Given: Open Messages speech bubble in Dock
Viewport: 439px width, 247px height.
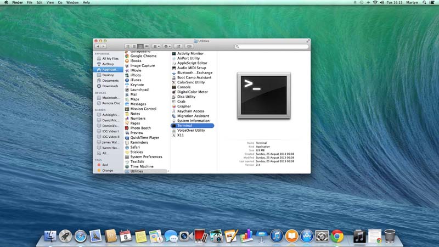Looking at the screenshot, I should tap(171, 236).
